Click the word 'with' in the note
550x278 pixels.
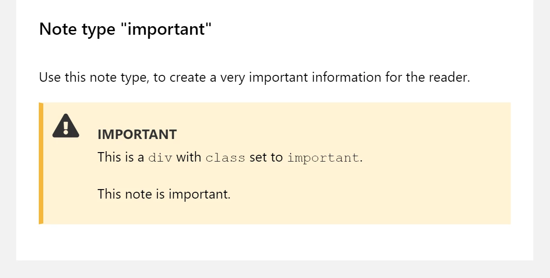coord(189,158)
